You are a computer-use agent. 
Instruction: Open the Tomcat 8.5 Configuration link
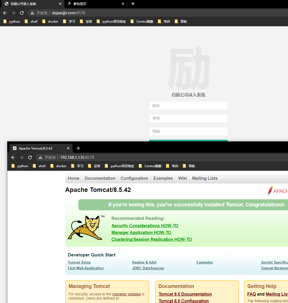(184, 301)
